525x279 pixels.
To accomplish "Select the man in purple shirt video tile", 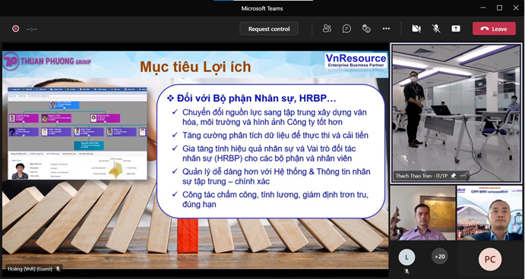I will click(x=423, y=213).
